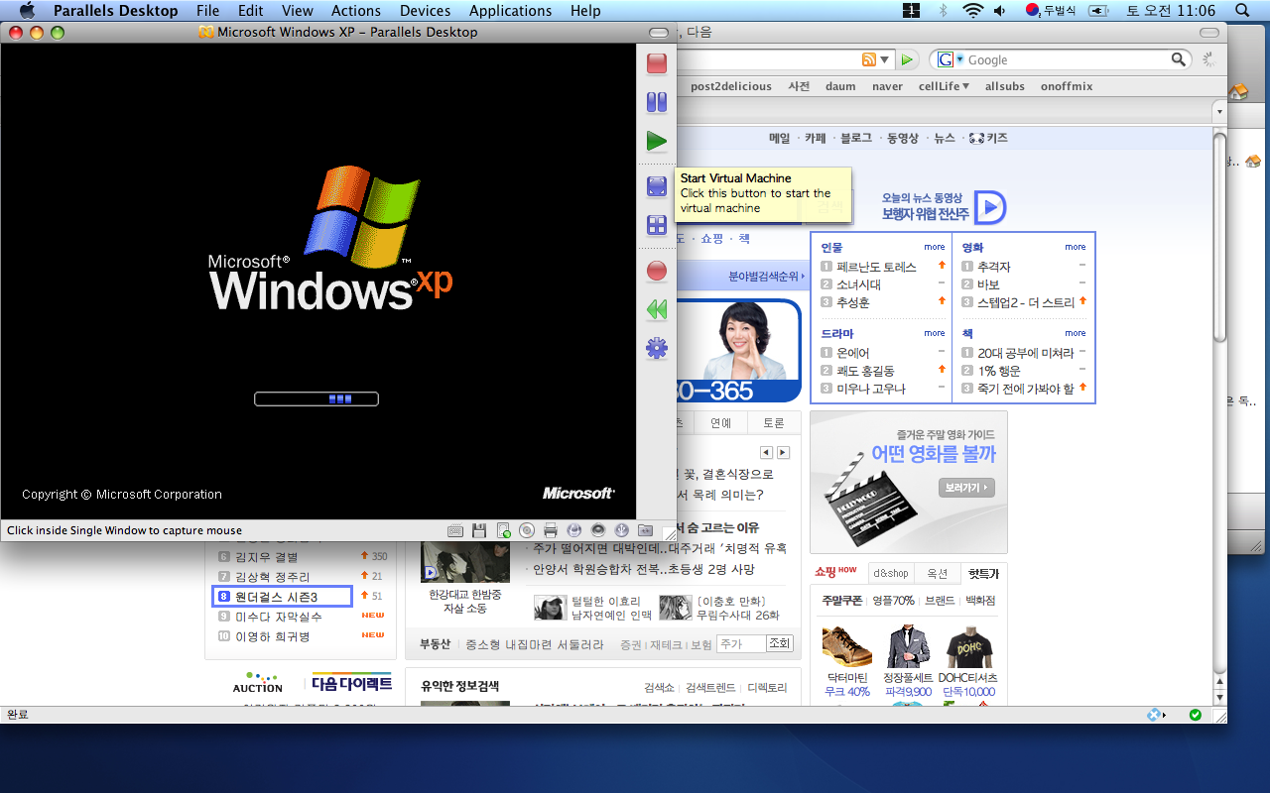1270x793 pixels.
Task: Open the Devices menu
Action: [x=425, y=11]
